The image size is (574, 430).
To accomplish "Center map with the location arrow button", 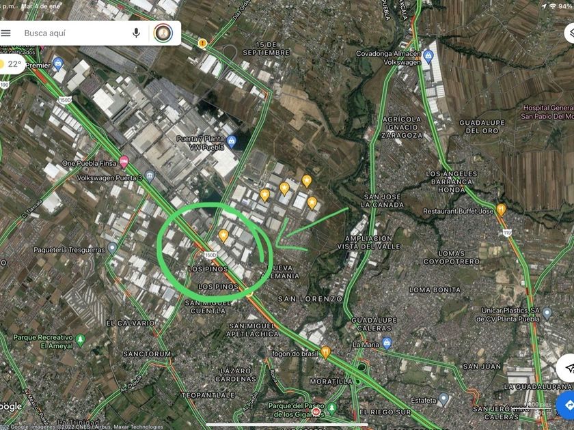I will tap(566, 367).
